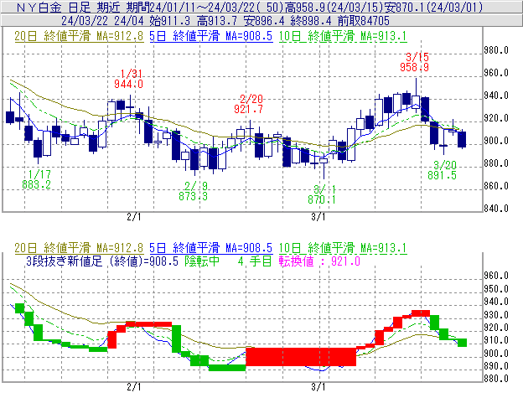This screenshot has height=398, width=523.
Task: Click the '10日 終値平滑 MA=913.1' legend in upper chart
Action: pos(343,36)
